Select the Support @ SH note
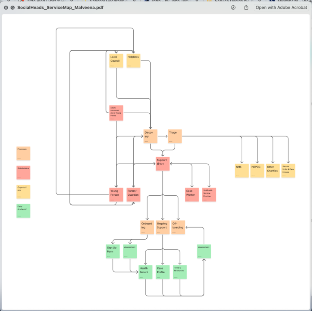 [162, 164]
